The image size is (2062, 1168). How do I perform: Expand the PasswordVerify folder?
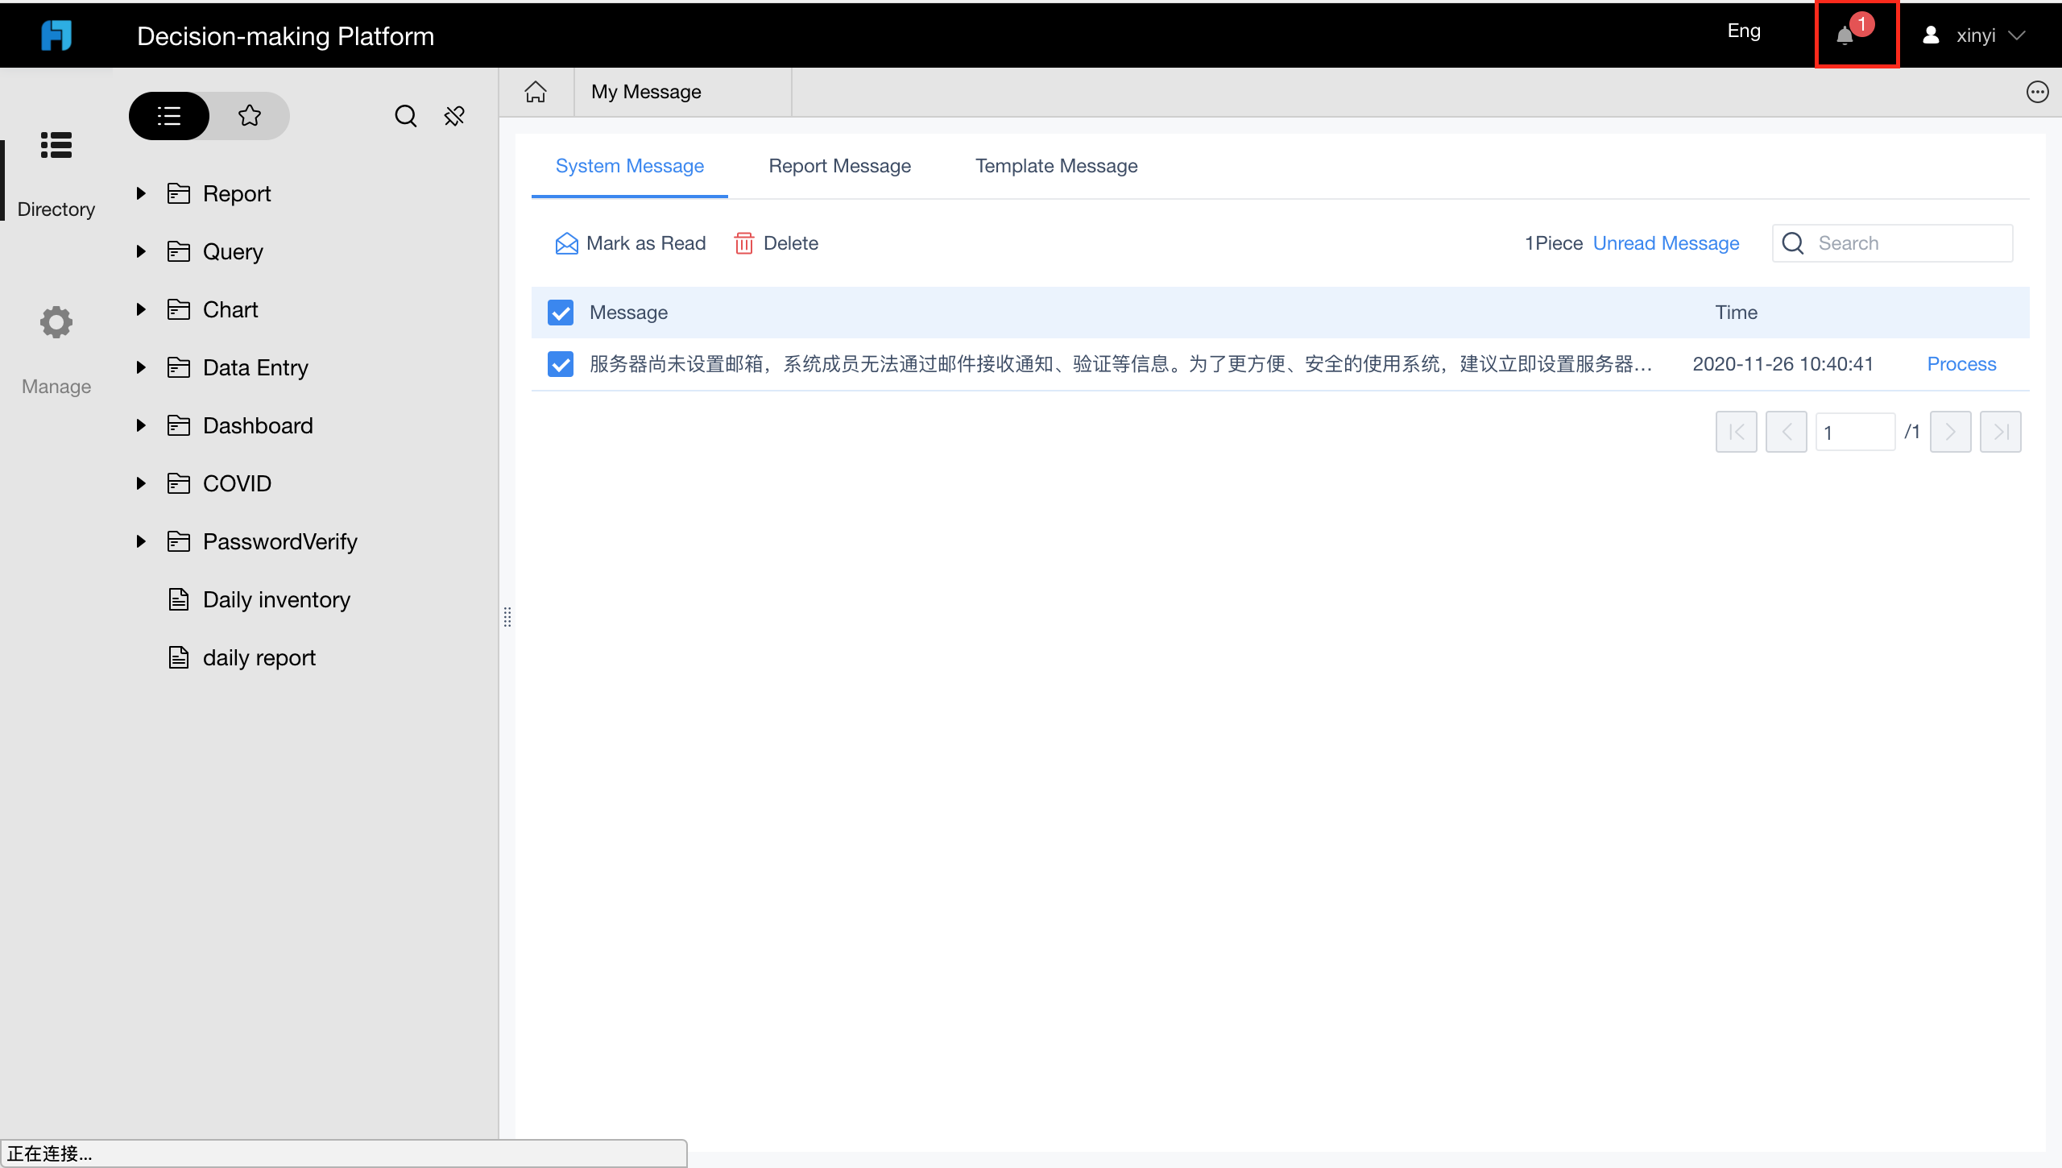click(x=141, y=541)
